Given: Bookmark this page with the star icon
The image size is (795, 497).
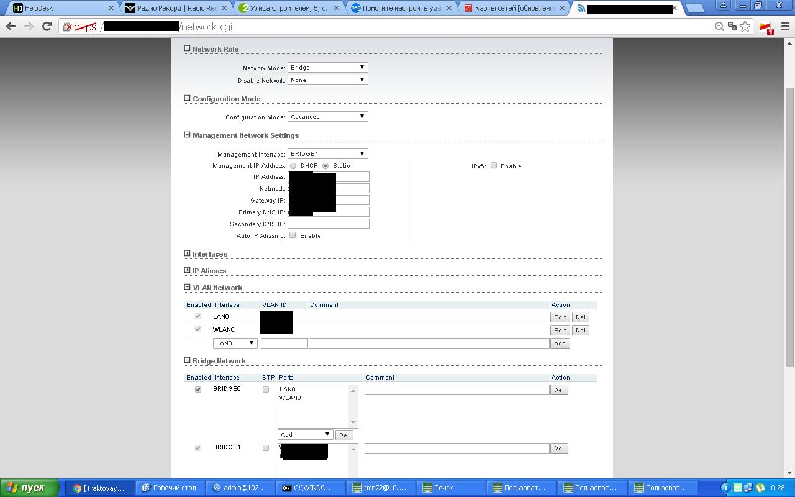Looking at the screenshot, I should [x=745, y=27].
